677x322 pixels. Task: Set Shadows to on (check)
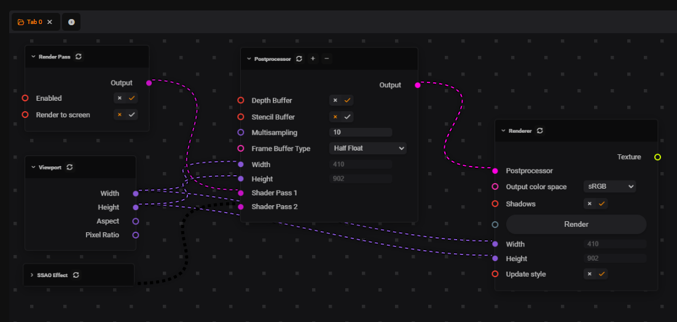pos(602,203)
